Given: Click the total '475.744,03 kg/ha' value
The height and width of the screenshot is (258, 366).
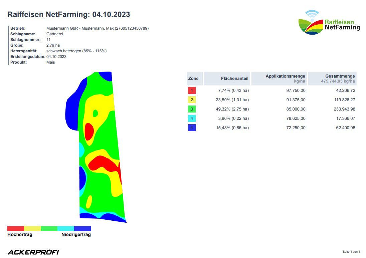Looking at the screenshot, I should pyautogui.click(x=338, y=81).
